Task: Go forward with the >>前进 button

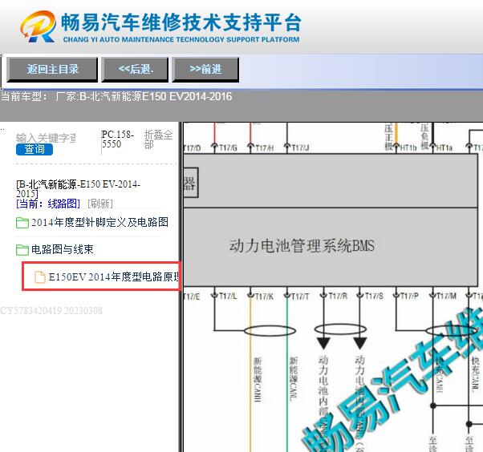Action: click(x=205, y=69)
